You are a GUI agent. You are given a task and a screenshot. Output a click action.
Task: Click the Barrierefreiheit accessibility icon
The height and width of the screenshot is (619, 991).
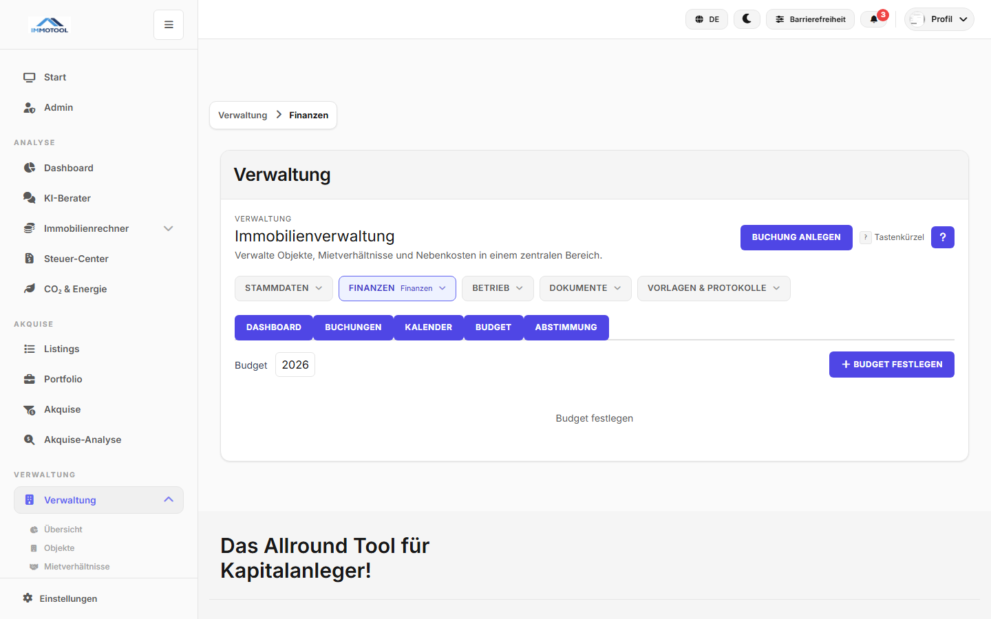pos(778,19)
